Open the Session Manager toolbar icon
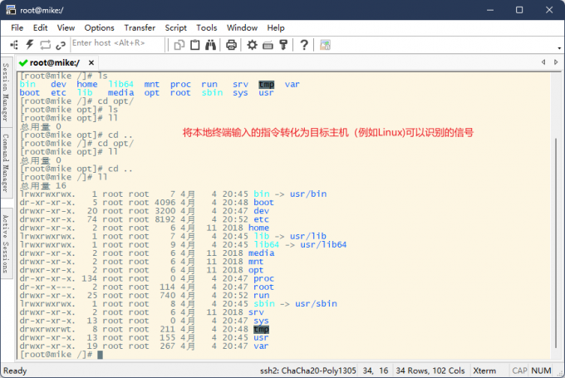Screen dimensions: 565x378 (14, 45)
